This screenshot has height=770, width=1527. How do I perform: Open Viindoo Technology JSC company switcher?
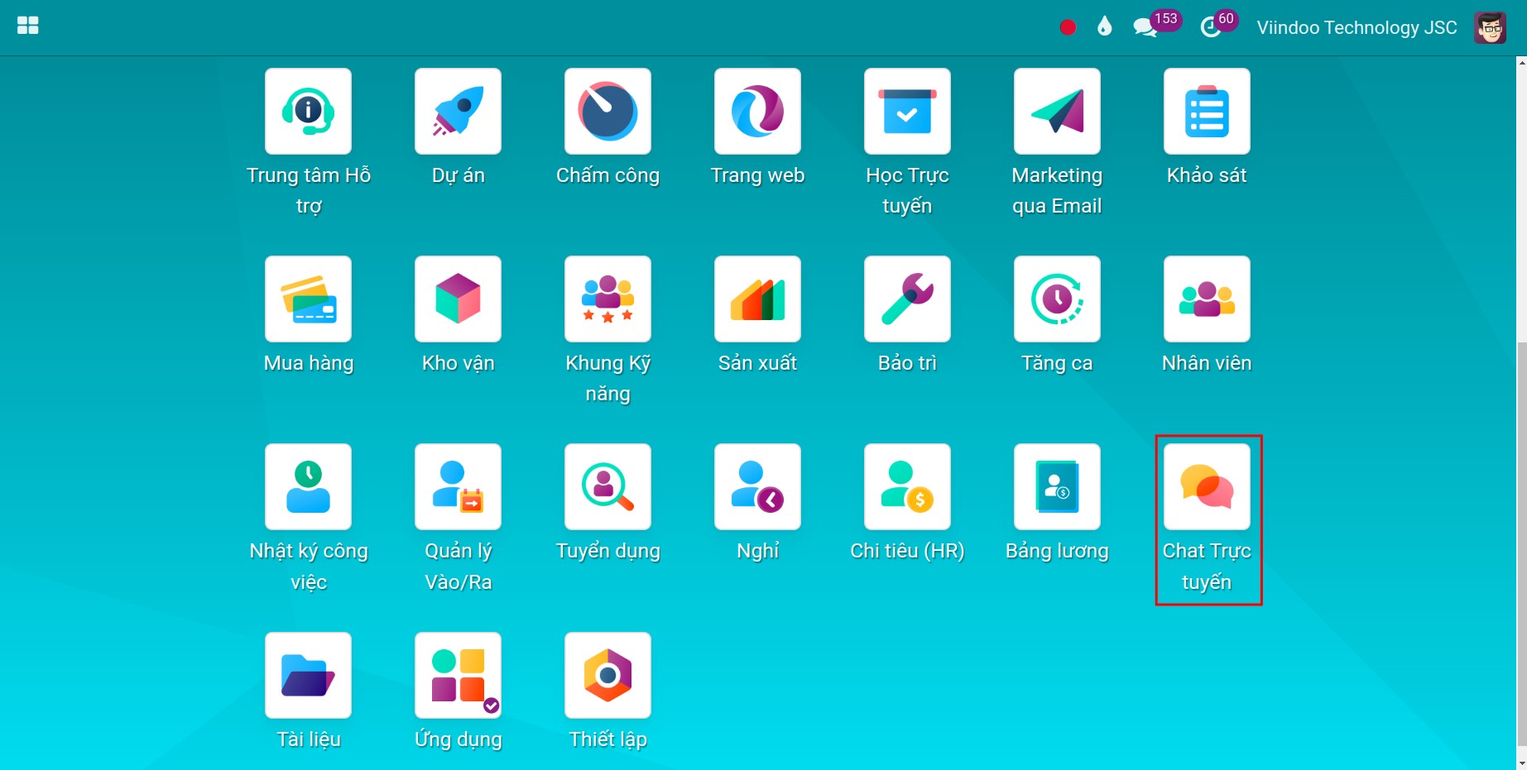(x=1357, y=27)
